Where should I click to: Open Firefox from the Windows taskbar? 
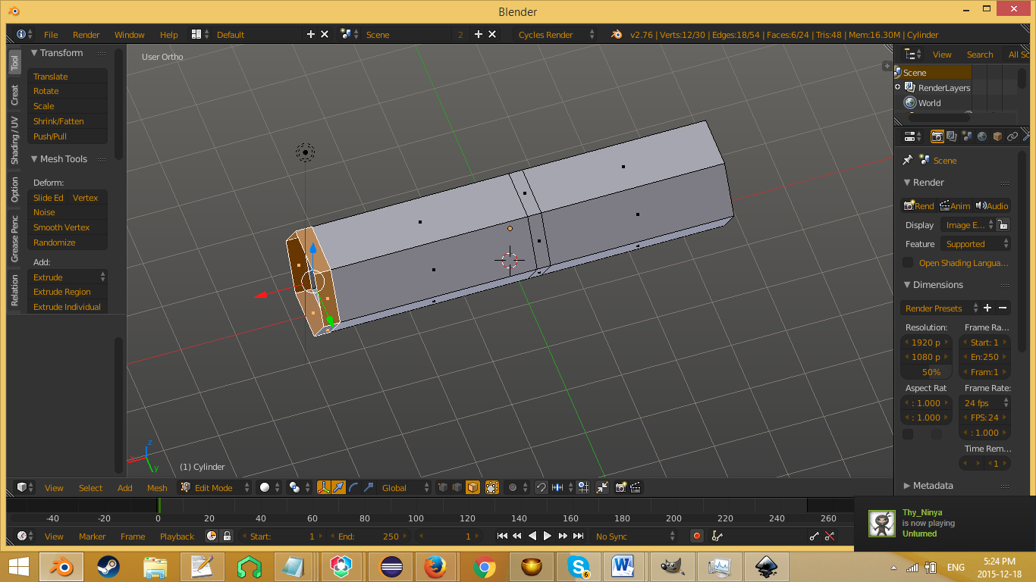point(434,566)
